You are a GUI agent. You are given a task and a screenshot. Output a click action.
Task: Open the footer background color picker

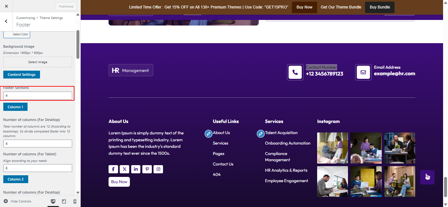coord(17,34)
